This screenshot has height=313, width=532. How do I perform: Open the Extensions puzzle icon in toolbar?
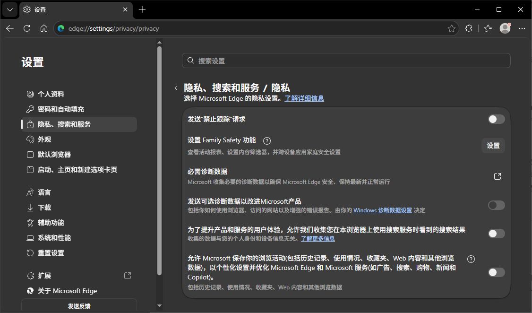click(x=469, y=28)
